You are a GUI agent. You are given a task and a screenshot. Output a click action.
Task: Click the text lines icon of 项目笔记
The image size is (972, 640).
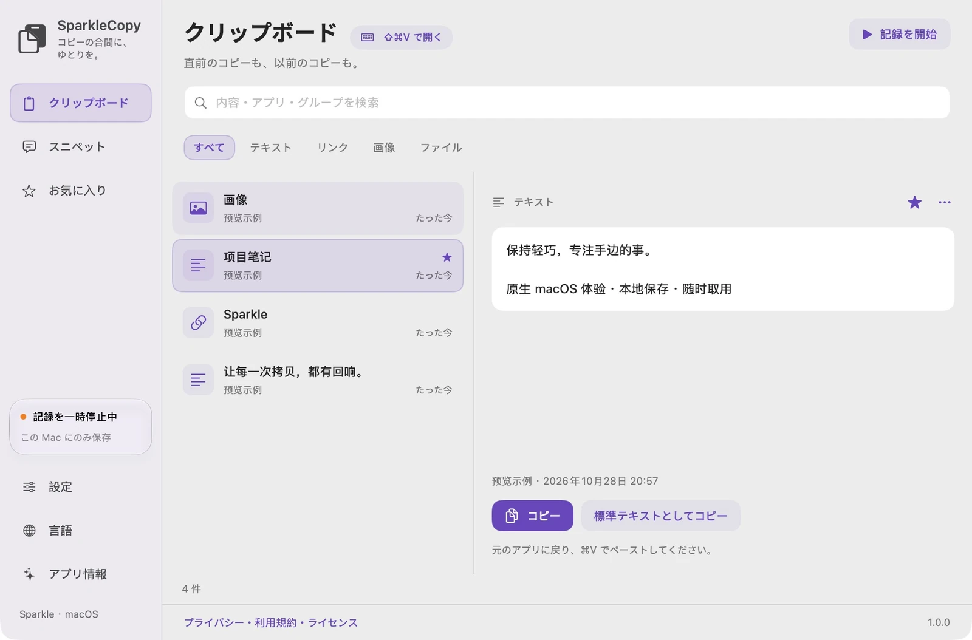(198, 265)
